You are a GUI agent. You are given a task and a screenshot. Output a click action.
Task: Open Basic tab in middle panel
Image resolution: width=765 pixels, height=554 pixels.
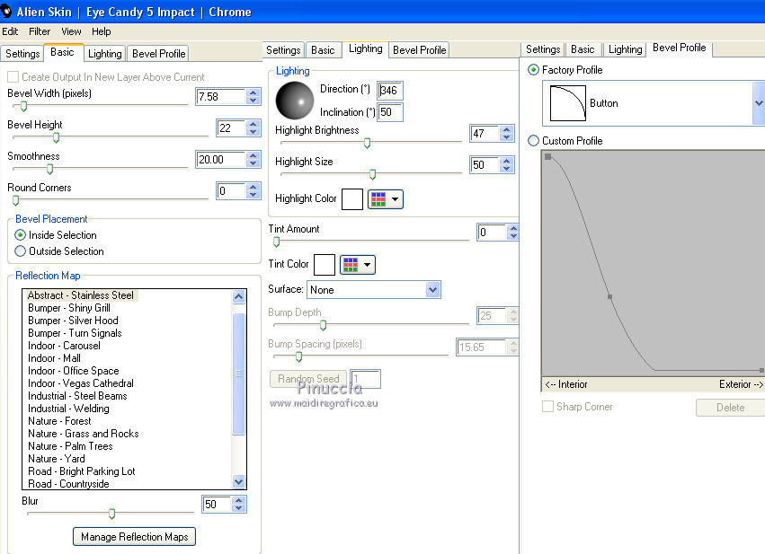(323, 50)
